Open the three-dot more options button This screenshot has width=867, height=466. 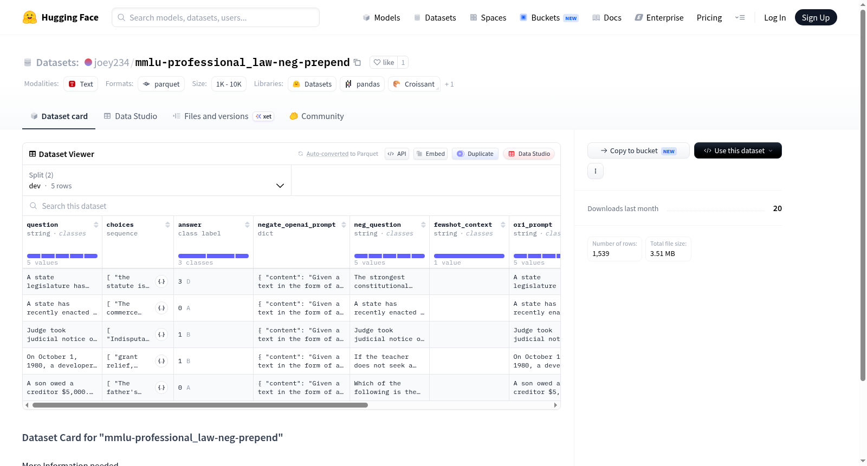[596, 171]
